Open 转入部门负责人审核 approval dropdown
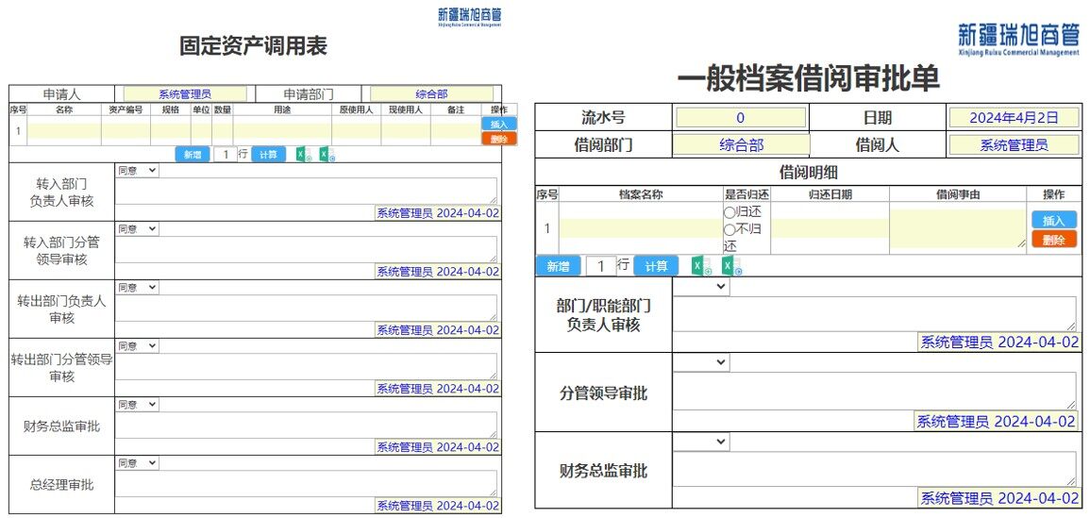1090x518 pixels. tap(137, 171)
